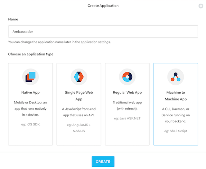The width and height of the screenshot is (206, 169).
Task: Click the 'CLI, Daemon, or Service' description
Action: 176,115
